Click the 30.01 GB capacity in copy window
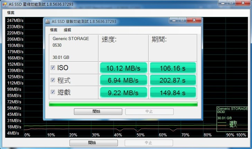This screenshot has height=149, width=252. [61, 57]
